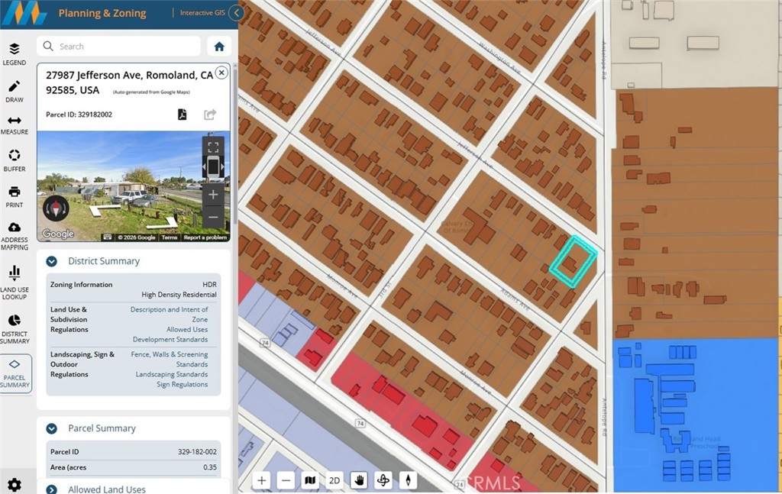Click the highlighted cyan parcel on the map
This screenshot has height=494, width=782.
(573, 261)
